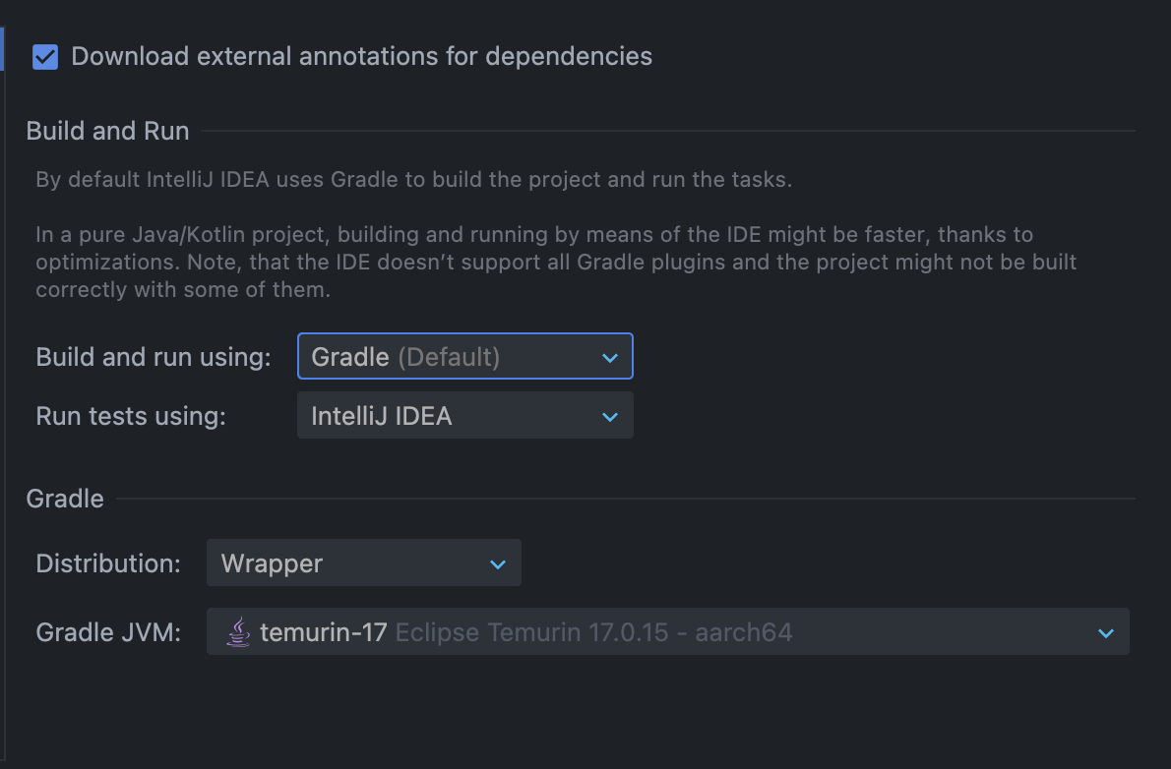Image resolution: width=1171 pixels, height=769 pixels.
Task: Click chevron arrow on IntelliJ IDEA dropdown
Action: click(610, 417)
